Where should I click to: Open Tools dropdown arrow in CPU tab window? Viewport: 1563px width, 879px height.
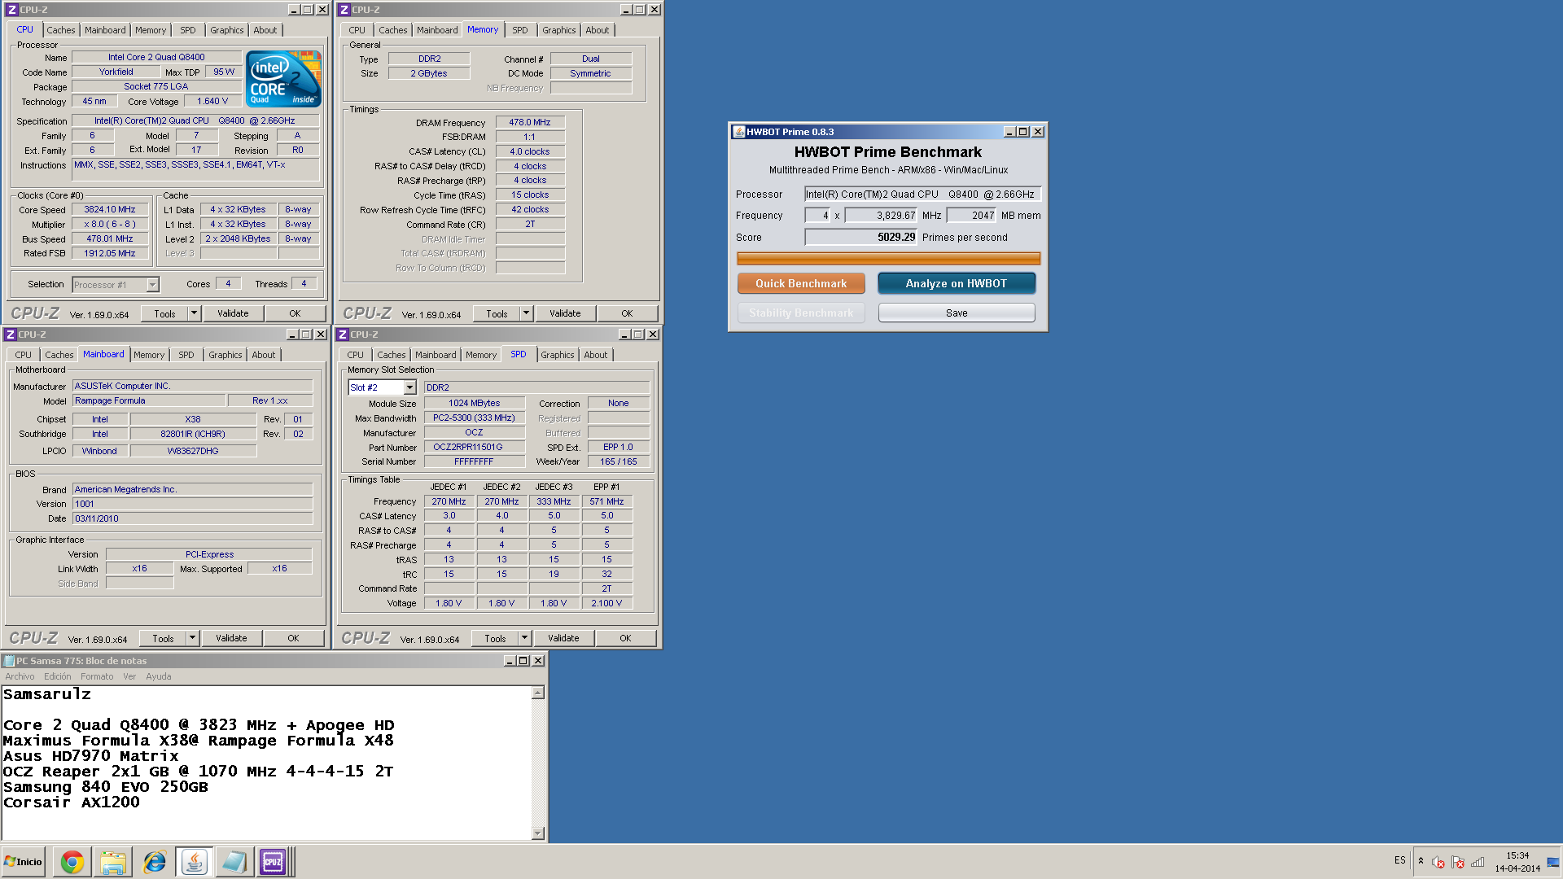pyautogui.click(x=195, y=313)
